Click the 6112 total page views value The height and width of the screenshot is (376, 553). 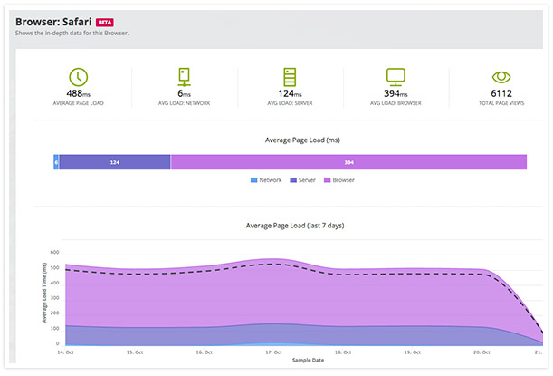501,93
